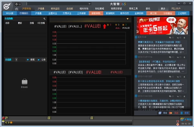Click the 大智慧 logo at the bottom right
This screenshot has height=127, width=194.
point(186,120)
